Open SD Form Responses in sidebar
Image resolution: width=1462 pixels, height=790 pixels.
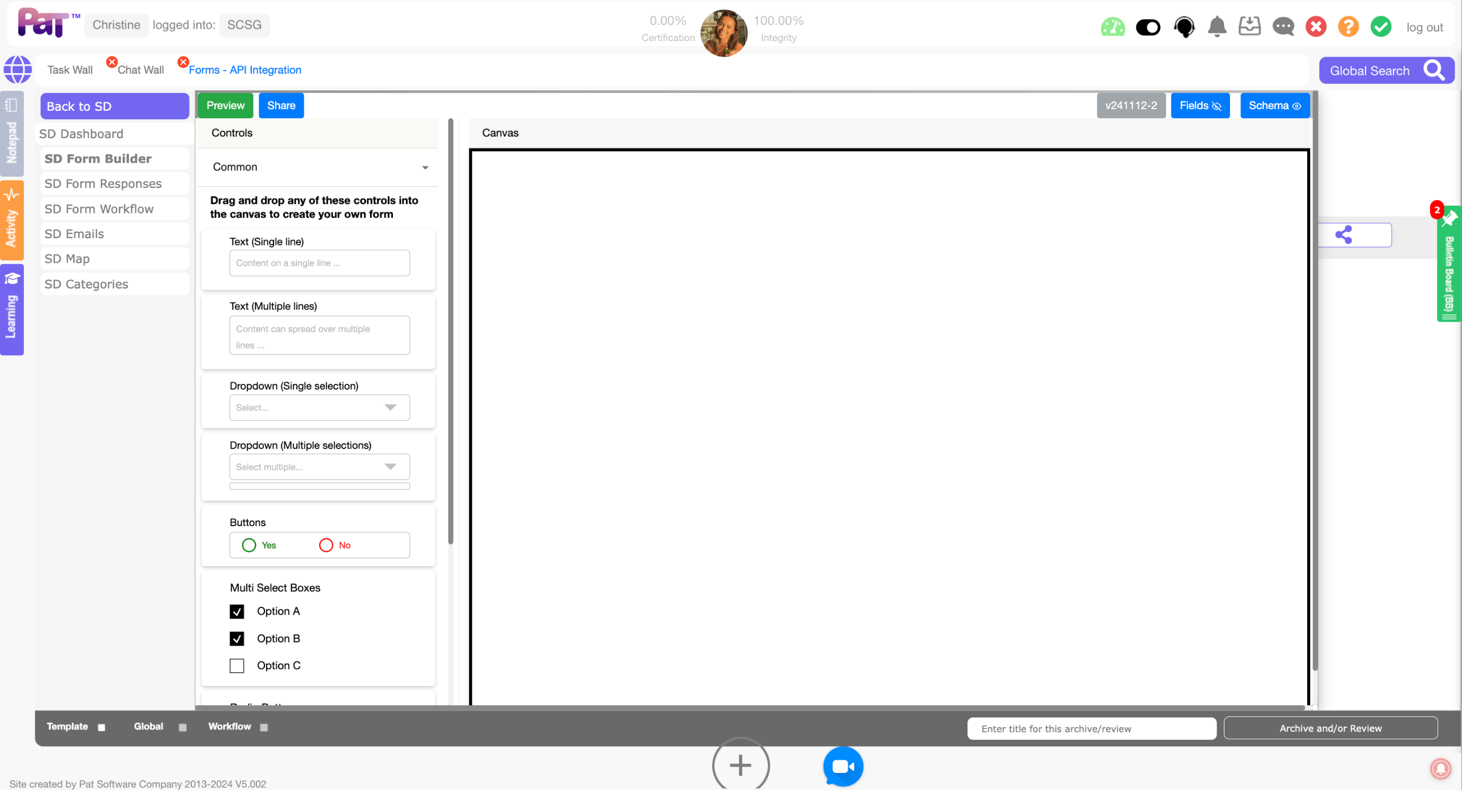[103, 184]
